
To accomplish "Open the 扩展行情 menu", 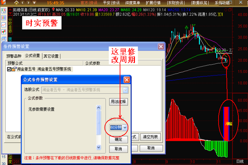I will point(153,3).
